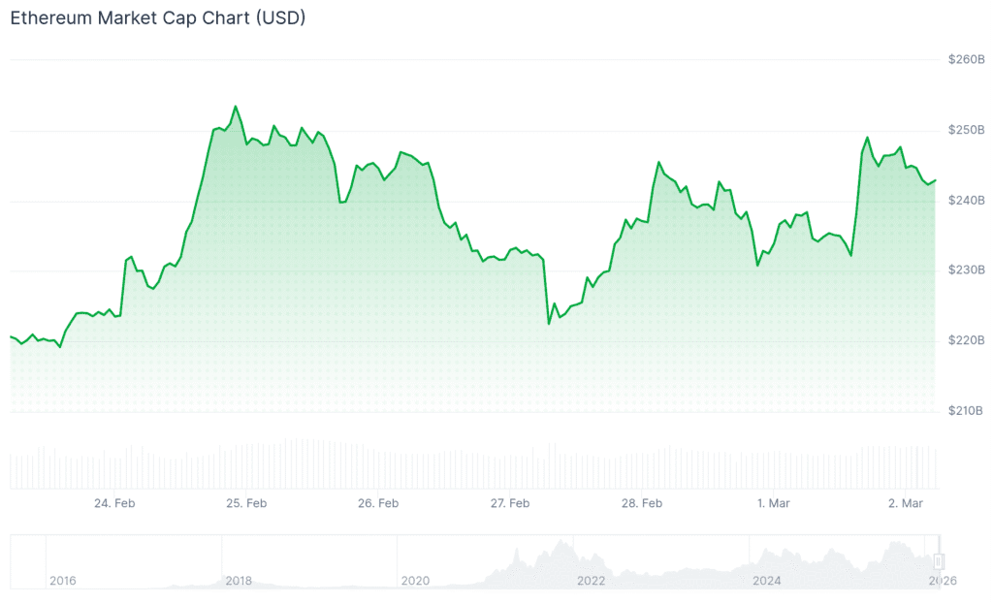Click the 2018 label in the navigator
The image size is (993, 604).
tap(239, 581)
